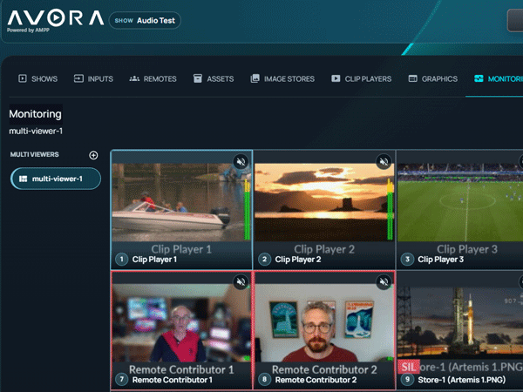Click the Monitoring waveform icon
Viewport: 523px width, 392px height.
click(479, 78)
